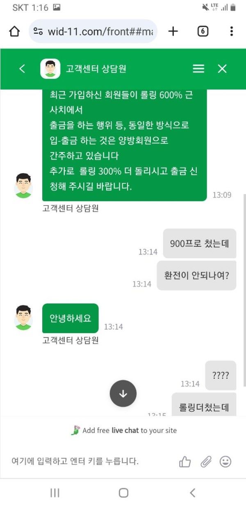Close the chat window with the X
Viewport: 246px width, 507px height.
coord(222,69)
